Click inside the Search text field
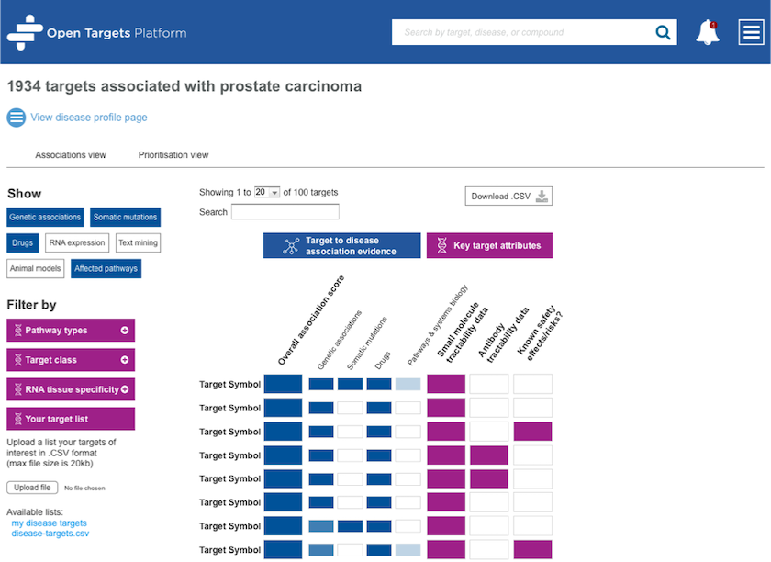The height and width of the screenshot is (562, 771). (286, 211)
